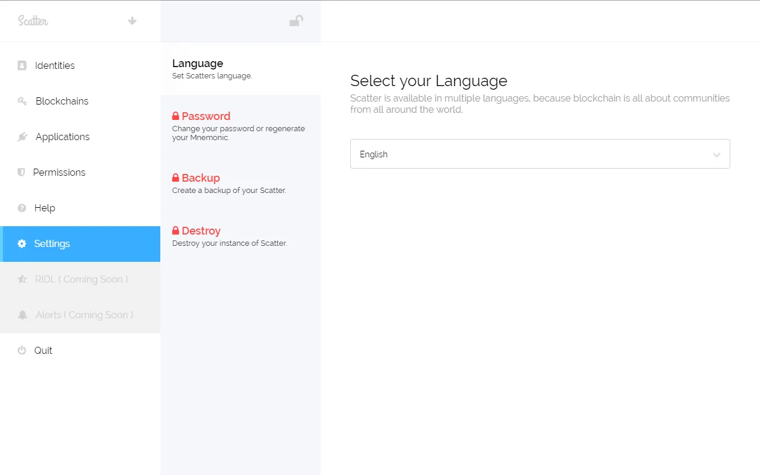Click the red lock icon beside Password
Viewport: 760px width, 475px height.
tap(176, 116)
